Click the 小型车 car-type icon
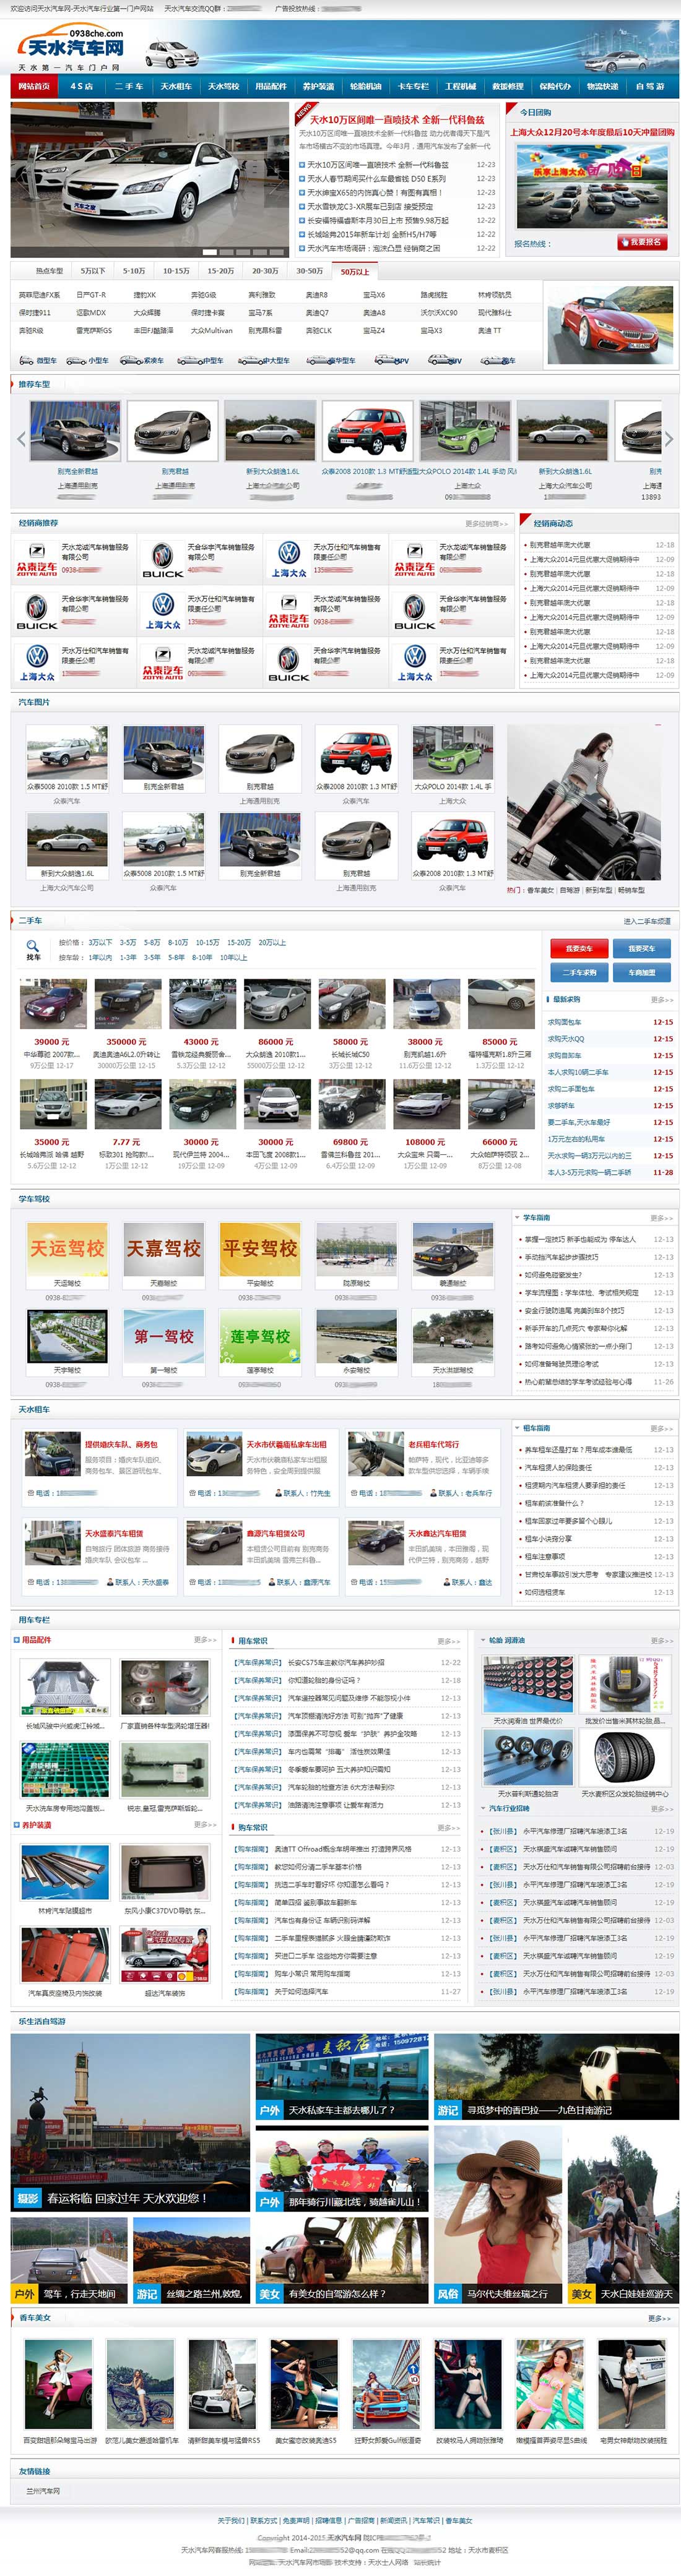 point(88,360)
